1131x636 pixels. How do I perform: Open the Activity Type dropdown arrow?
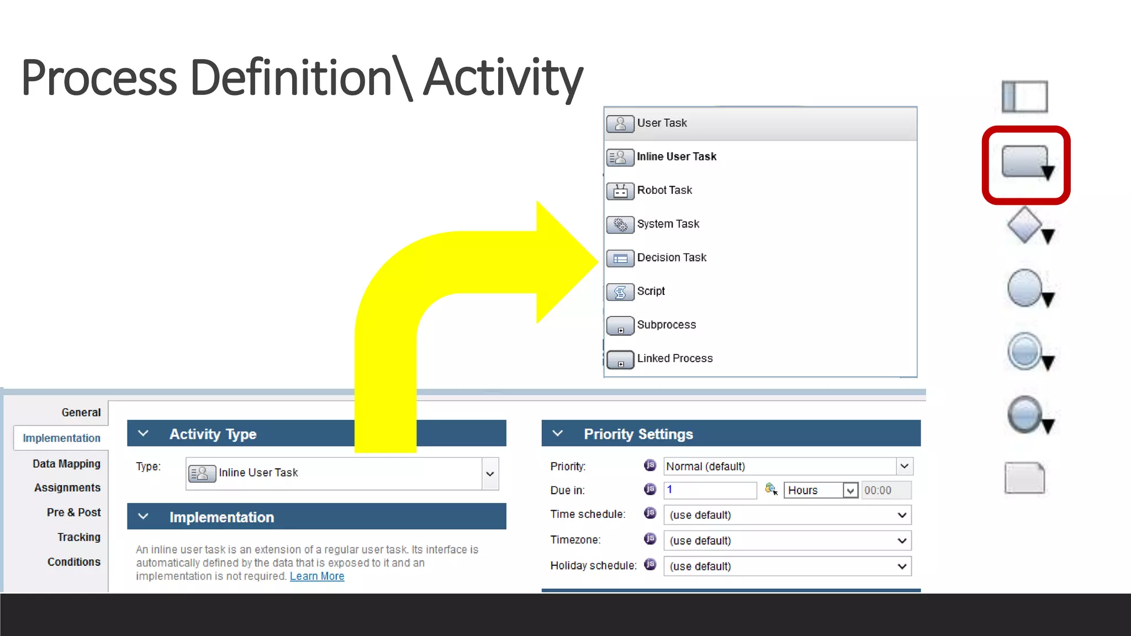(x=490, y=474)
